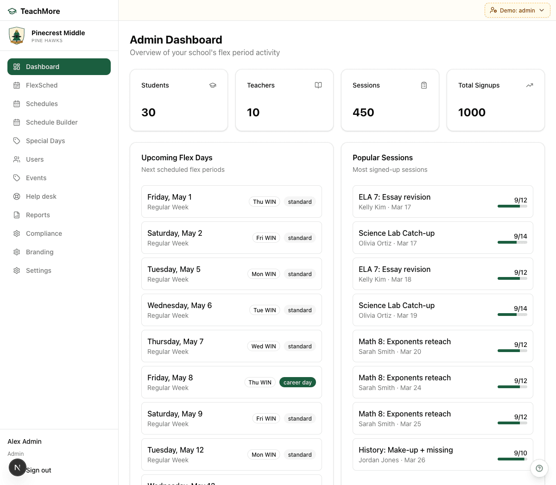Click the round N avatar badge

18,467
